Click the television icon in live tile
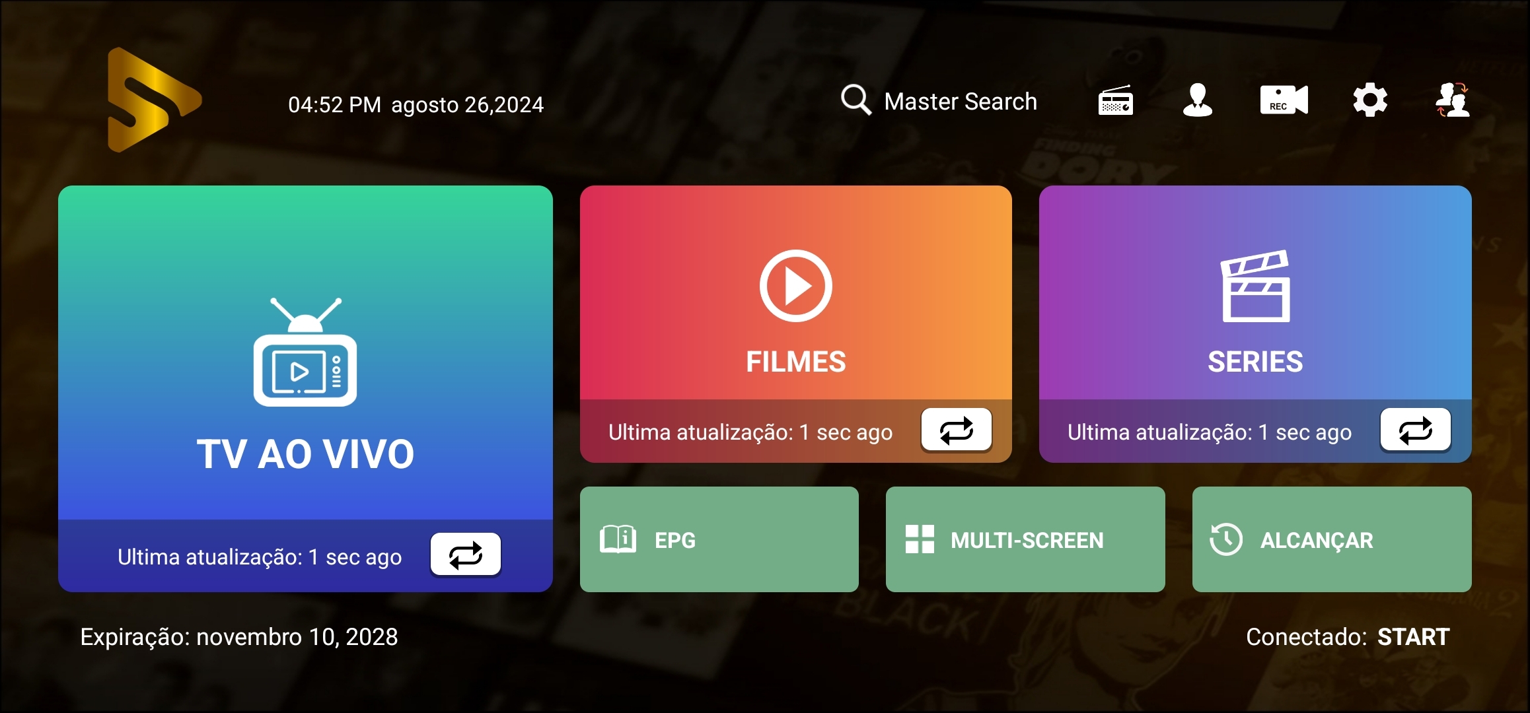 [x=305, y=353]
